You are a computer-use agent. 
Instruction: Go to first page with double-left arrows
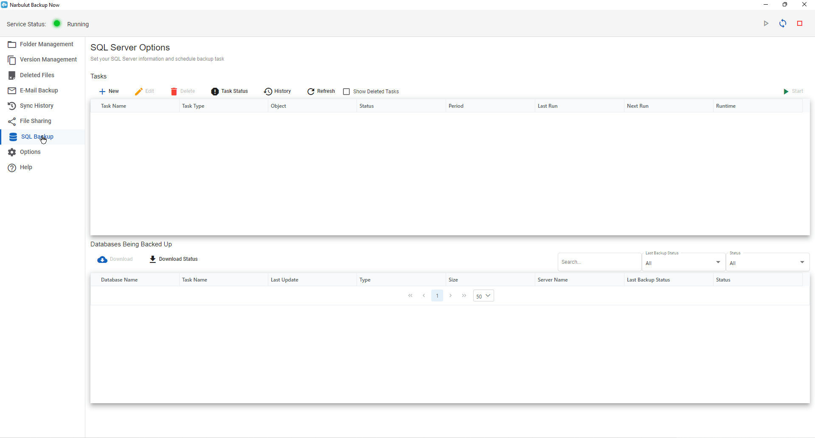[410, 296]
